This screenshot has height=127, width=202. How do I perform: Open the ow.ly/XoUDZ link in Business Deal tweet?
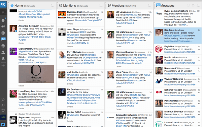pos(96,20)
